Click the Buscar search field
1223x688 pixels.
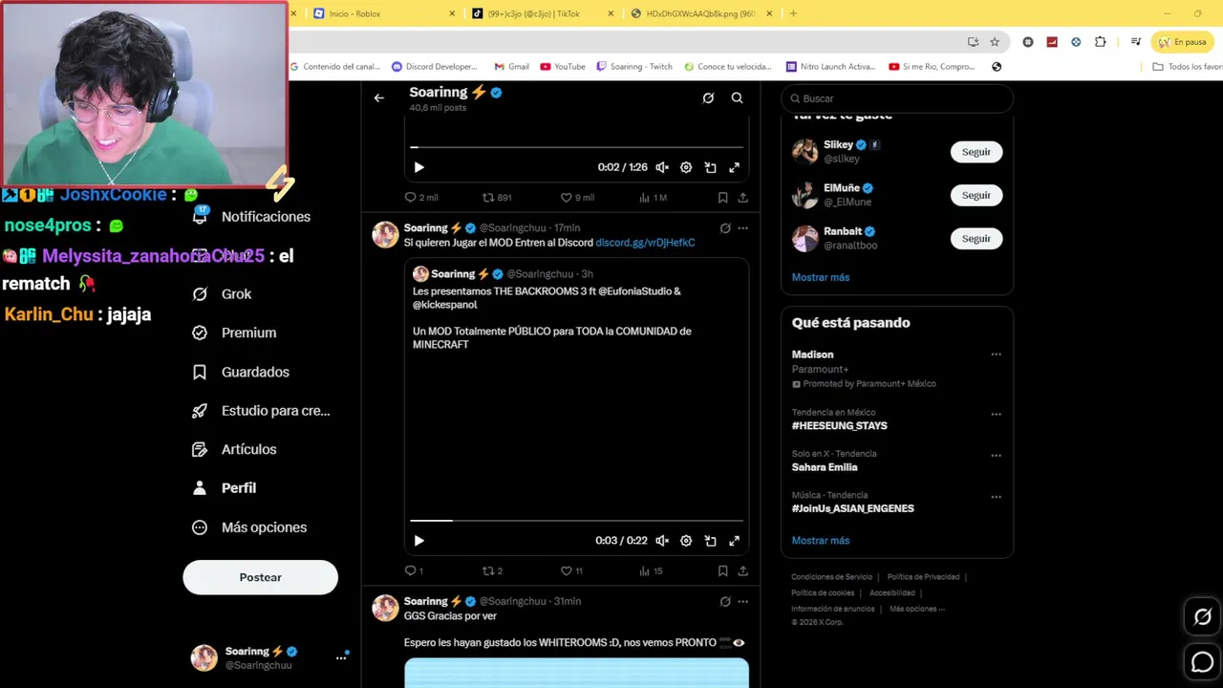point(897,98)
